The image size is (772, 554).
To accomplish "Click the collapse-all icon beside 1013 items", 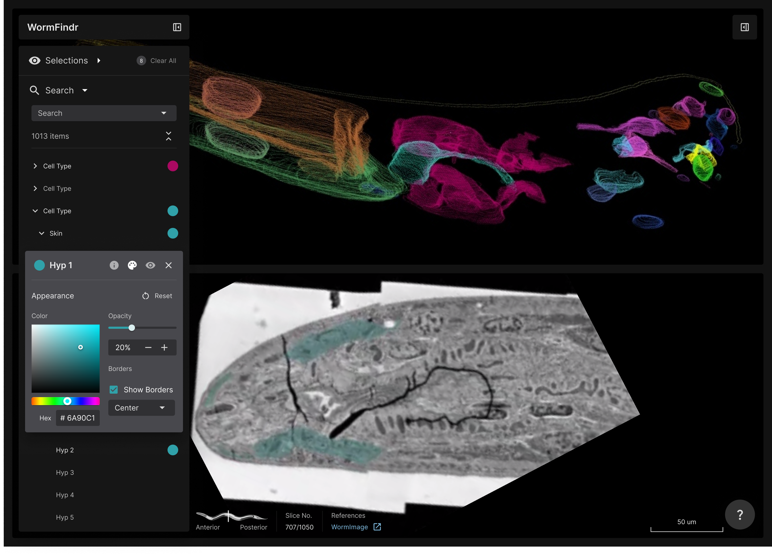I will (169, 136).
